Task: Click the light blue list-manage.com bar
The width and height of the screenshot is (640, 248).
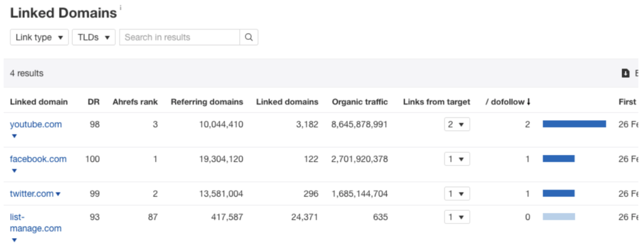Action: coord(559,217)
